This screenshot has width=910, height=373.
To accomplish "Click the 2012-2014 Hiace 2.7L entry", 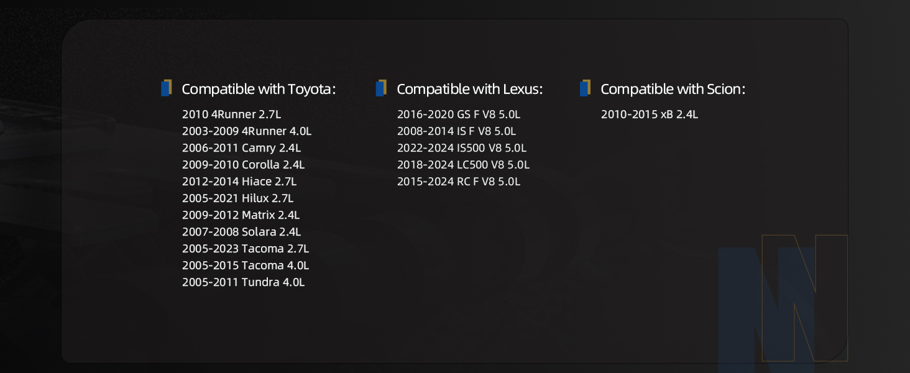I will point(239,182).
